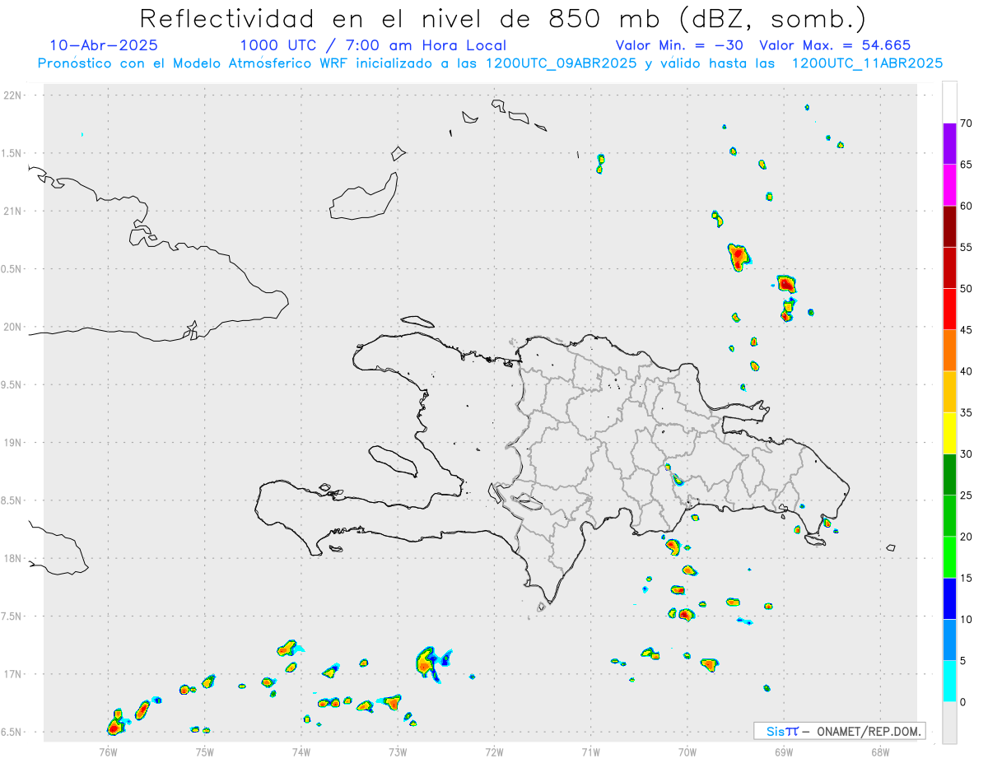Click the colorbar label '10'
This screenshot has width=988, height=763.
pos(966,619)
